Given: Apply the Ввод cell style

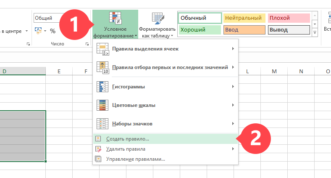Looking at the screenshot, I should pyautogui.click(x=244, y=30).
